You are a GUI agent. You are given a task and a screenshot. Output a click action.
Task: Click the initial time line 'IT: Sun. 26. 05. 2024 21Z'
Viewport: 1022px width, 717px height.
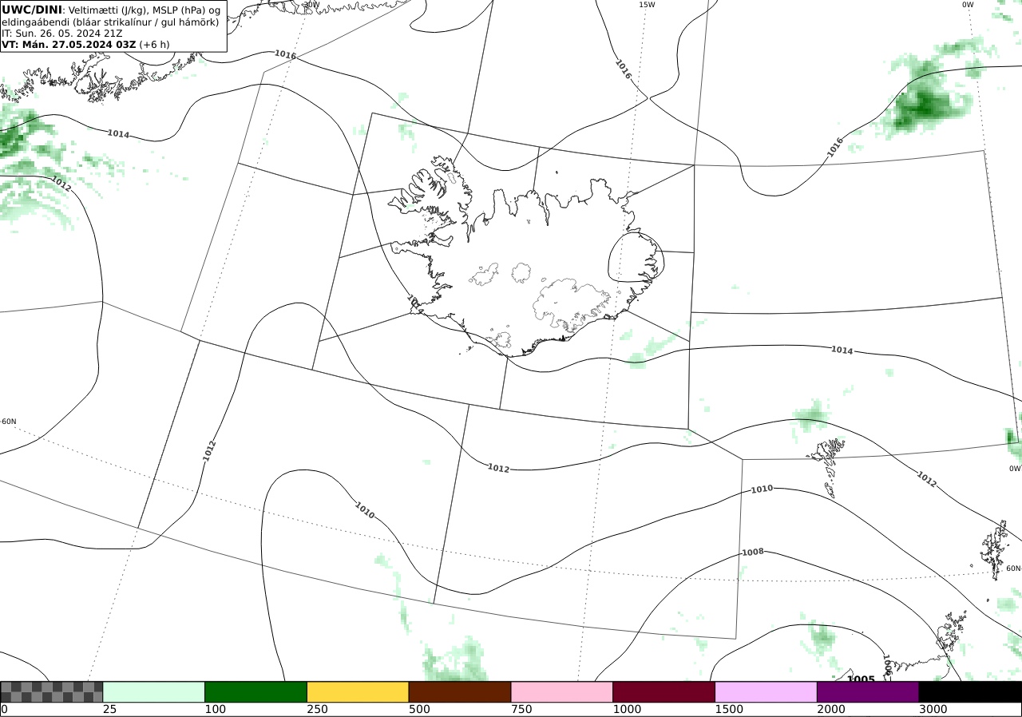61,34
